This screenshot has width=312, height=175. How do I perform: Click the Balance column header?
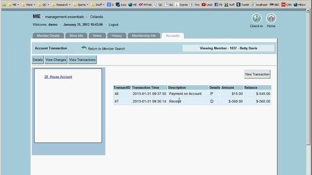pos(257,87)
